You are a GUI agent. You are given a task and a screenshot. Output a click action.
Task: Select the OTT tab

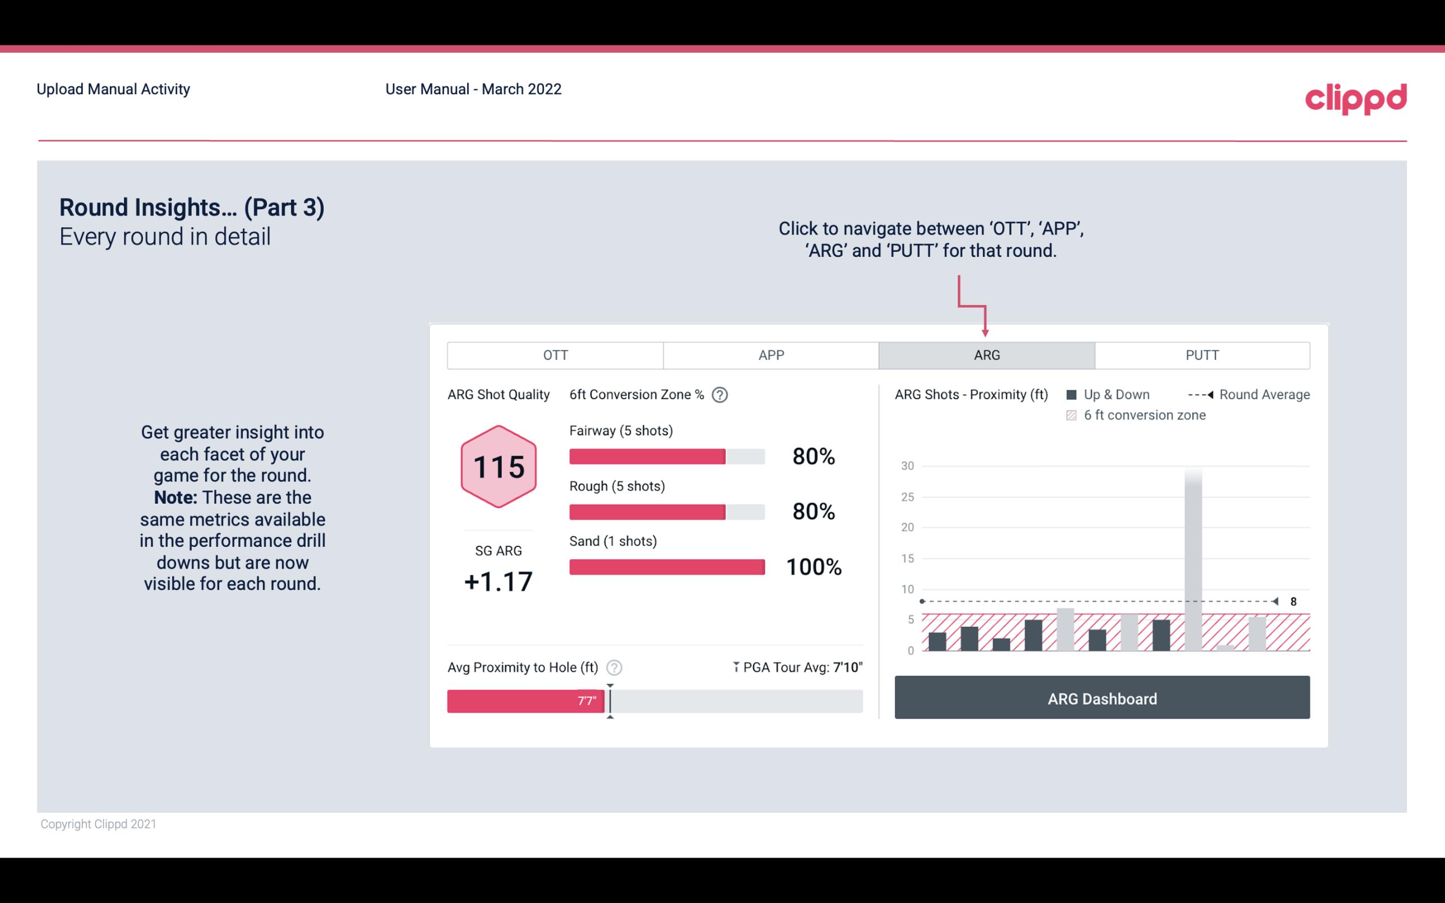click(x=555, y=356)
